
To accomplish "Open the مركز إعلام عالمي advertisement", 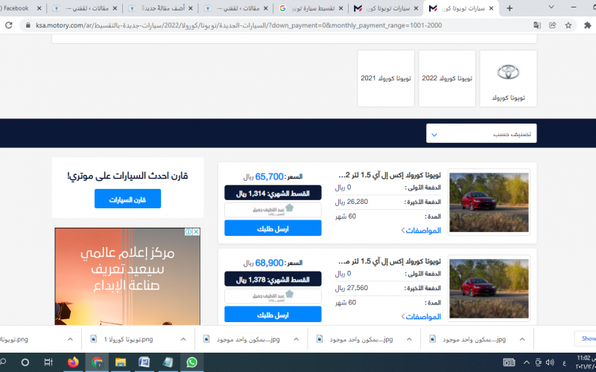I will click(x=127, y=277).
